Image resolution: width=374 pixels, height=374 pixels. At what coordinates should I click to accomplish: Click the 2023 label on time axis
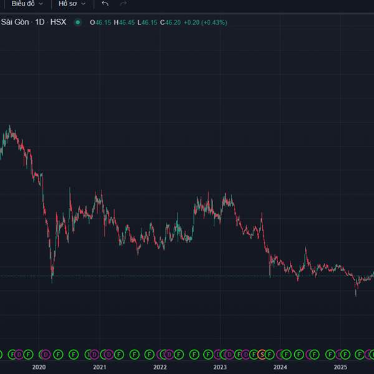pos(220,367)
